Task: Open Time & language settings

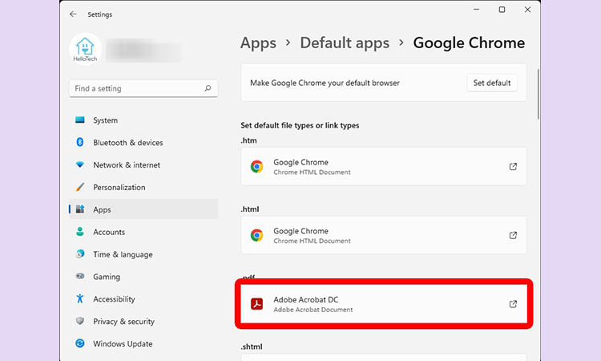Action: pos(143,254)
